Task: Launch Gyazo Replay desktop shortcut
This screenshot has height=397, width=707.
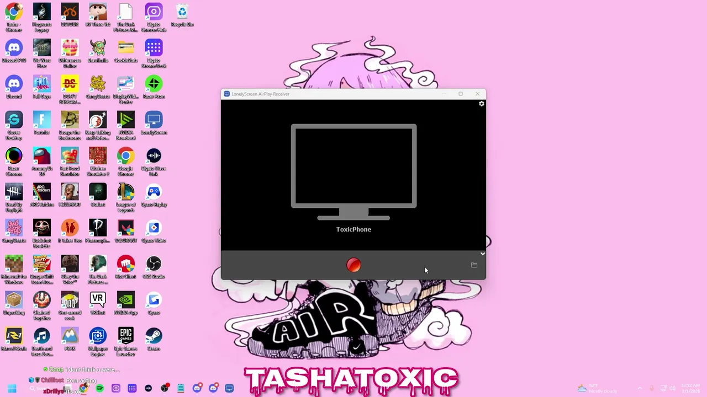Action: pos(154,196)
